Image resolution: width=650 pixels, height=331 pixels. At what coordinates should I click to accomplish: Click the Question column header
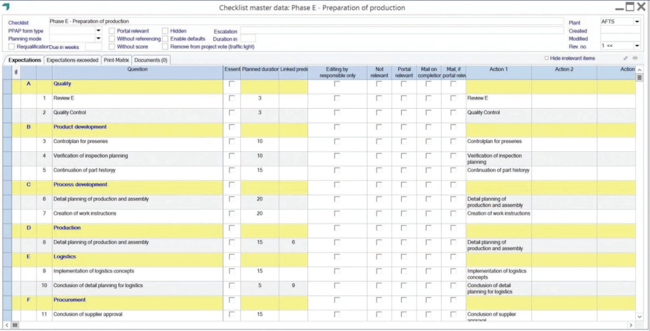[138, 73]
